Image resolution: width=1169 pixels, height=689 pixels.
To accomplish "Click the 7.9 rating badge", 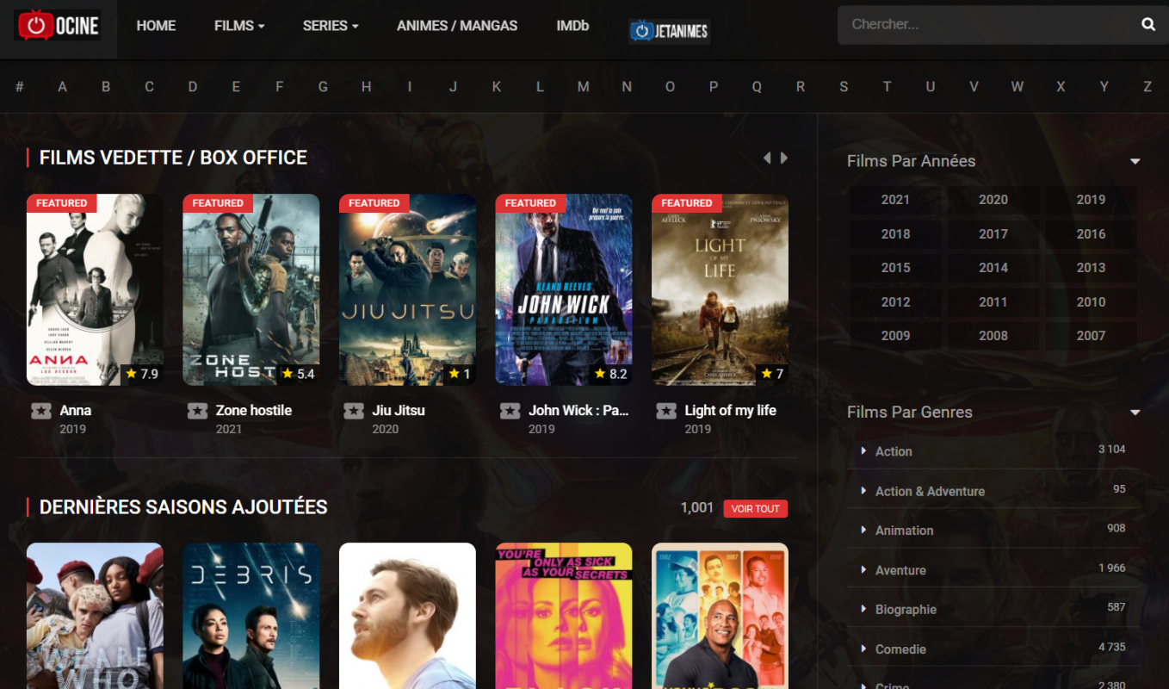I will 142,374.
